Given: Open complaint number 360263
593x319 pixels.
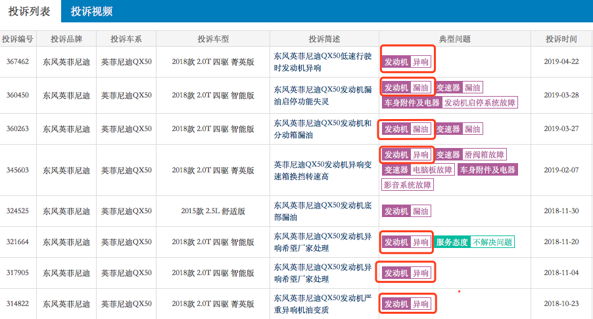Looking at the screenshot, I should pos(17,129).
